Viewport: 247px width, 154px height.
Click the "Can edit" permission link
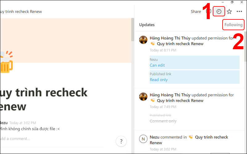coord(157,65)
